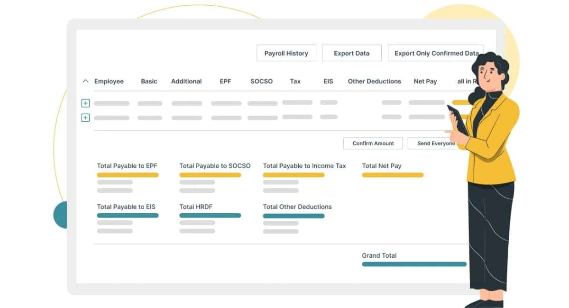Click the Additional column header

click(186, 81)
